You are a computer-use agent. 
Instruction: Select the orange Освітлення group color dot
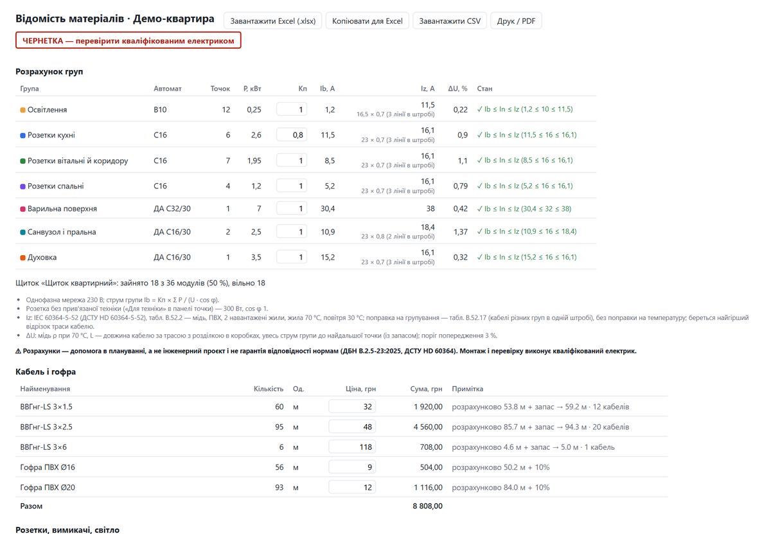click(23, 110)
